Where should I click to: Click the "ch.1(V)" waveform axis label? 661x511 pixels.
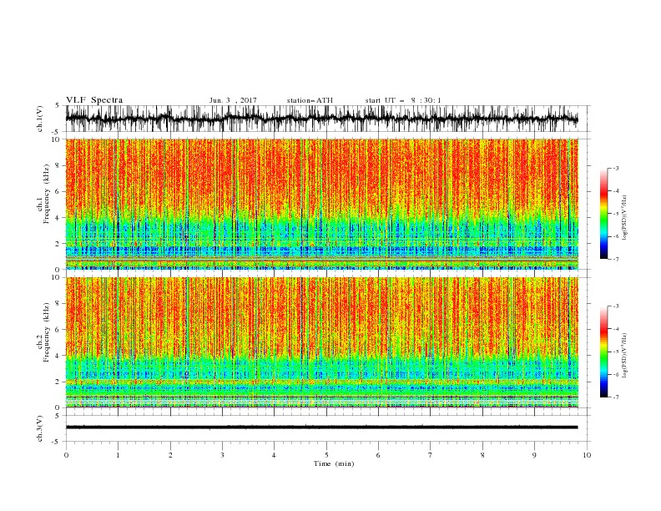coord(40,119)
